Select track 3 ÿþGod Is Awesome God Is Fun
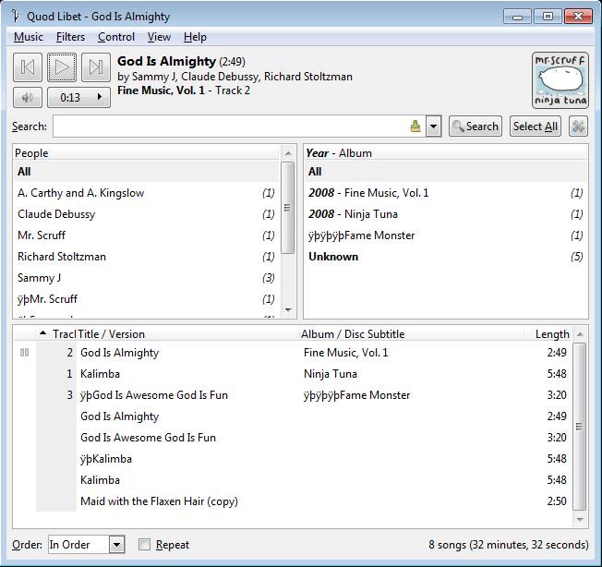This screenshot has width=602, height=567. pyautogui.click(x=293, y=395)
